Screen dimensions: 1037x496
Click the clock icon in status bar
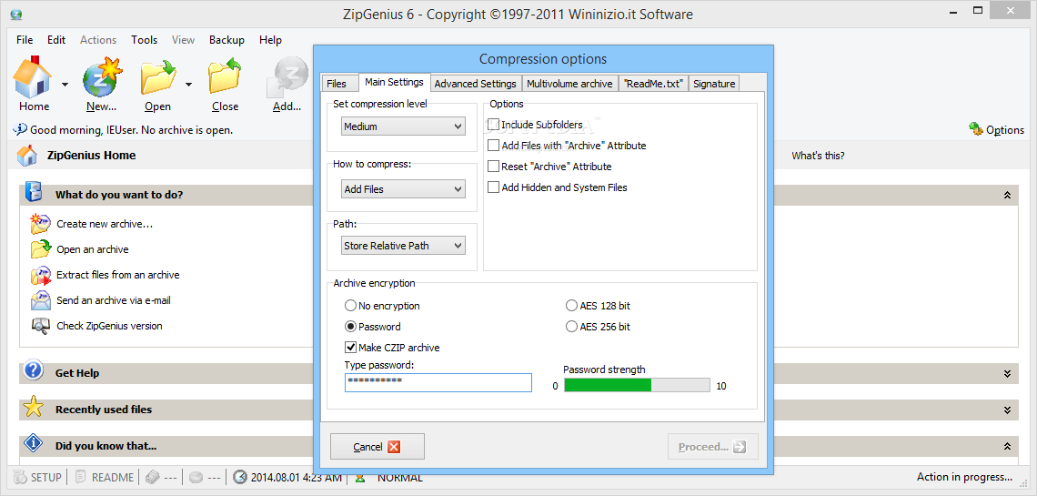pos(240,477)
